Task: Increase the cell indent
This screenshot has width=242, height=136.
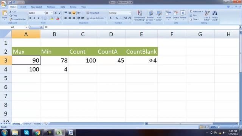Action: tap(83, 18)
